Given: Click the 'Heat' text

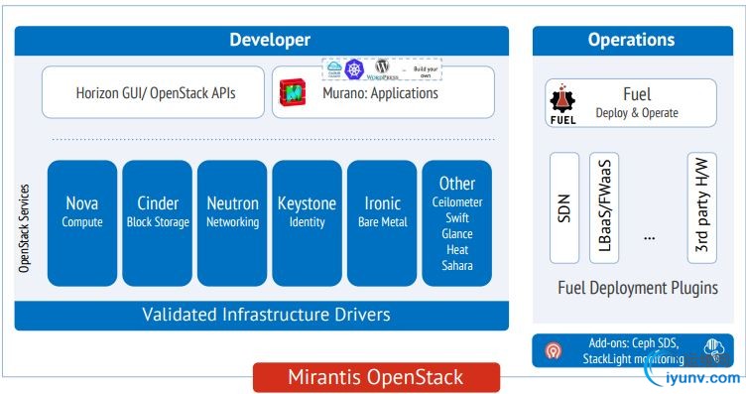Looking at the screenshot, I should [x=457, y=249].
